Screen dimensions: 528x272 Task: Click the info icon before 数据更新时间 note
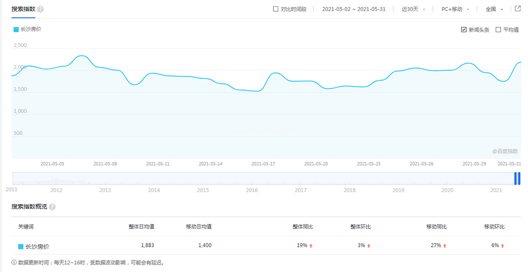click(14, 262)
